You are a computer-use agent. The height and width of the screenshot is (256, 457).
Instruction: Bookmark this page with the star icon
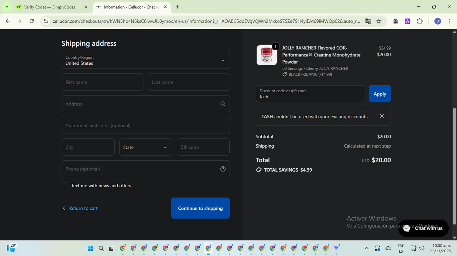(379, 21)
